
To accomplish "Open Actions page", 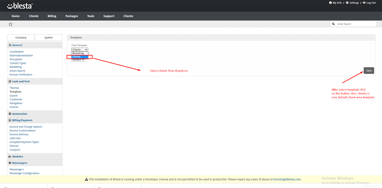I will click(14, 107).
